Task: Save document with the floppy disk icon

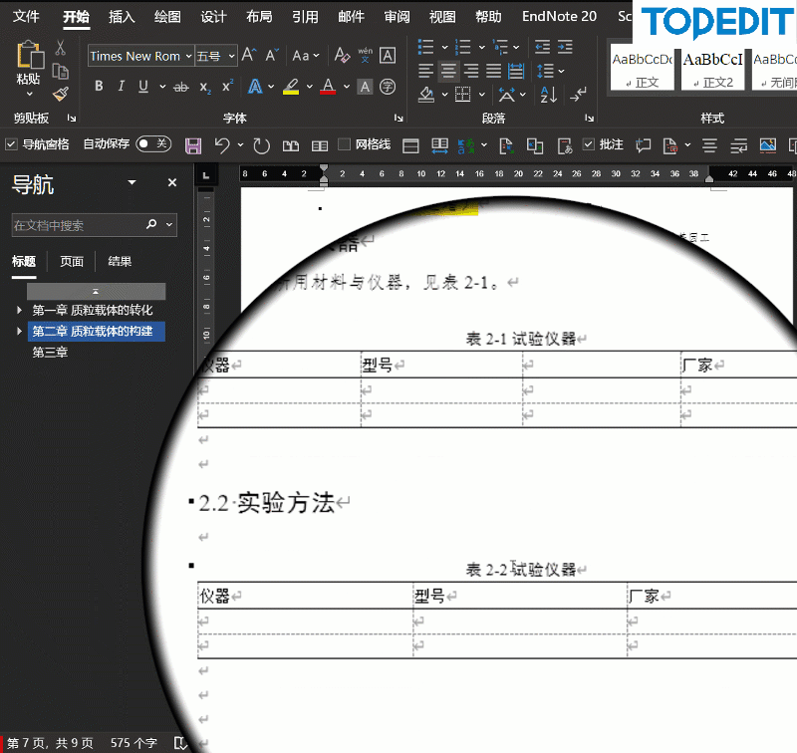Action: coord(193,145)
